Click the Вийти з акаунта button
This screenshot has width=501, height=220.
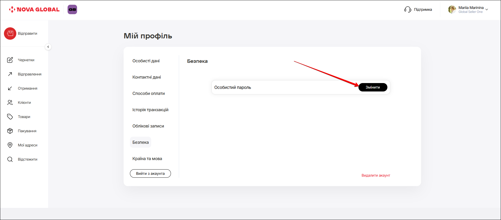tap(150, 173)
